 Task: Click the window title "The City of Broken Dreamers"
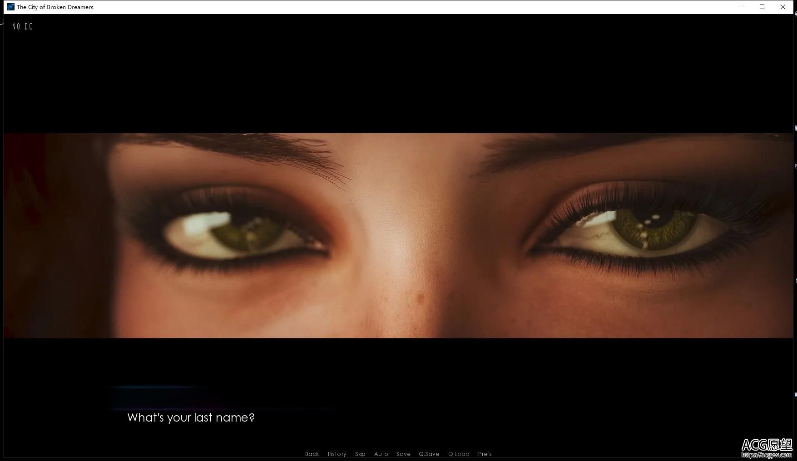tap(55, 7)
